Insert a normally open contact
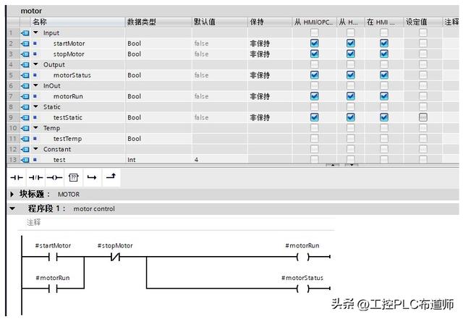This screenshot has width=463, height=319. point(17,177)
